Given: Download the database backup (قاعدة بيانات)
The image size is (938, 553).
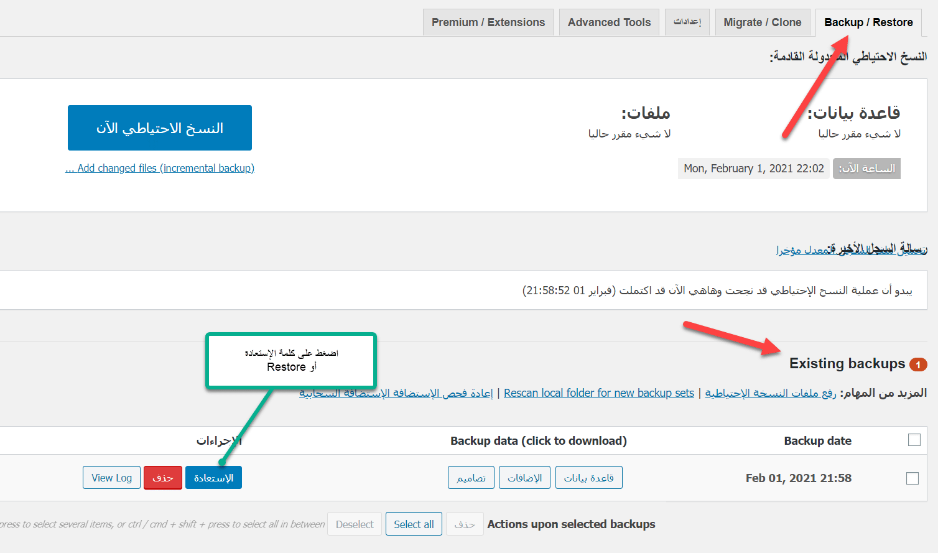Looking at the screenshot, I should [588, 478].
